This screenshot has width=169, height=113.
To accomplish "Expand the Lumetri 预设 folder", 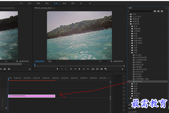I will pyautogui.click(x=128, y=17).
